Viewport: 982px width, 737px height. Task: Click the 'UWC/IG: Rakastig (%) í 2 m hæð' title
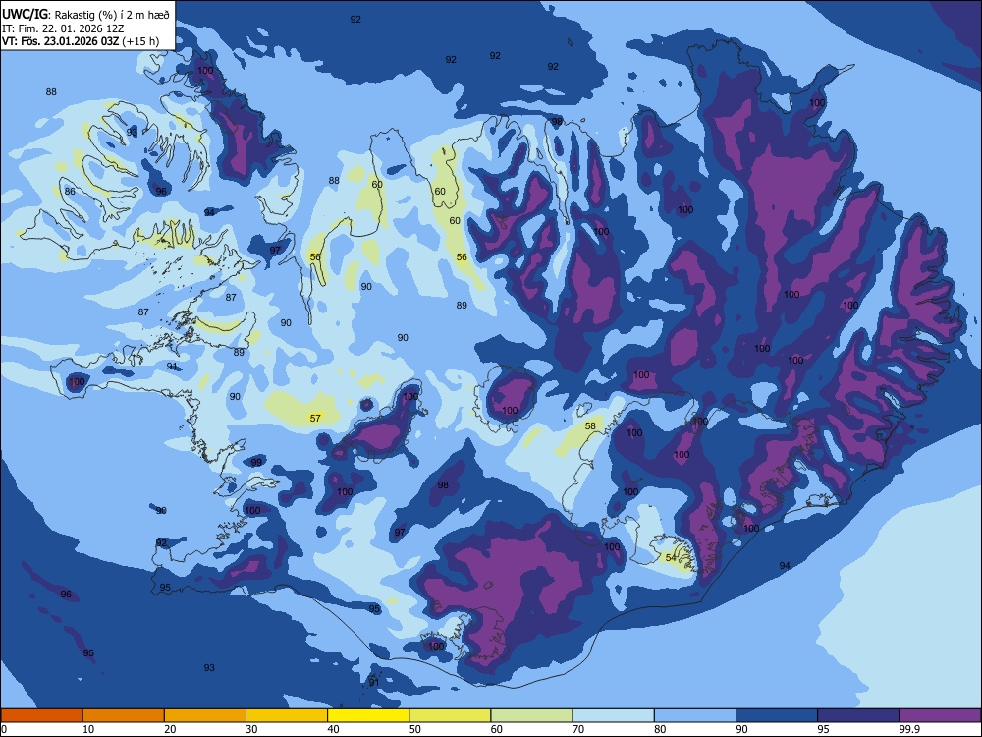[x=85, y=13]
